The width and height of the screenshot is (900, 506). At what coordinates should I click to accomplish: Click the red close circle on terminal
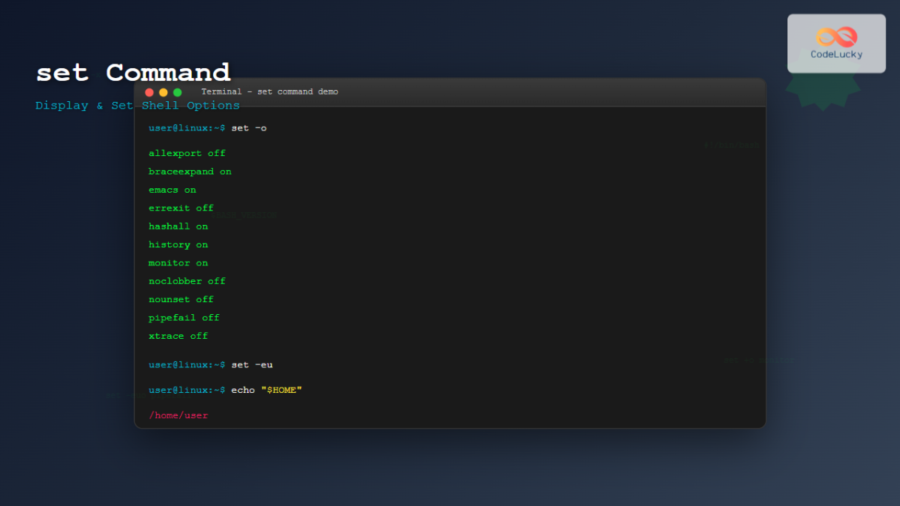coord(149,91)
